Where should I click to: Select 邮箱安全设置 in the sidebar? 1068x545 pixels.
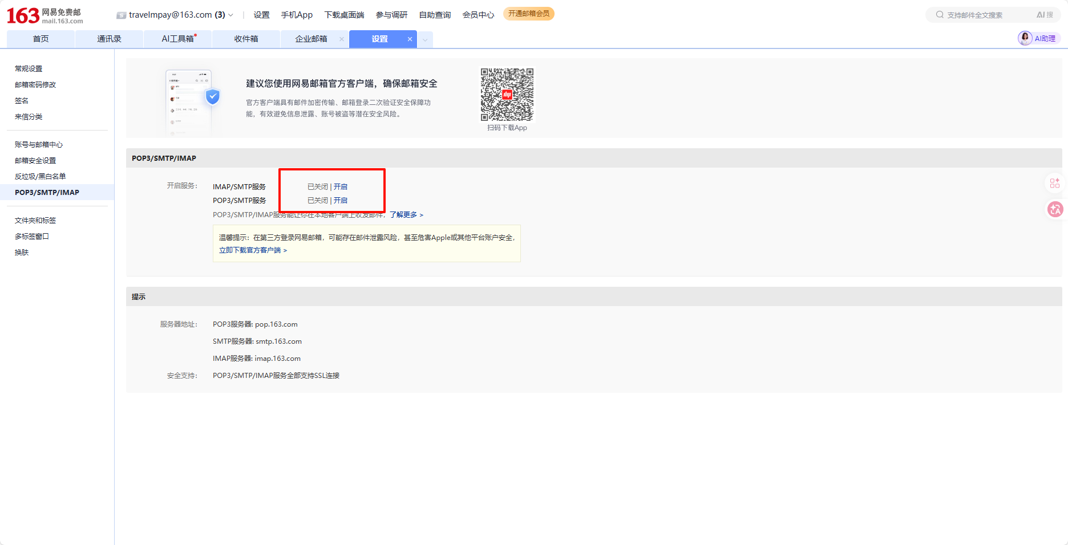coord(35,160)
